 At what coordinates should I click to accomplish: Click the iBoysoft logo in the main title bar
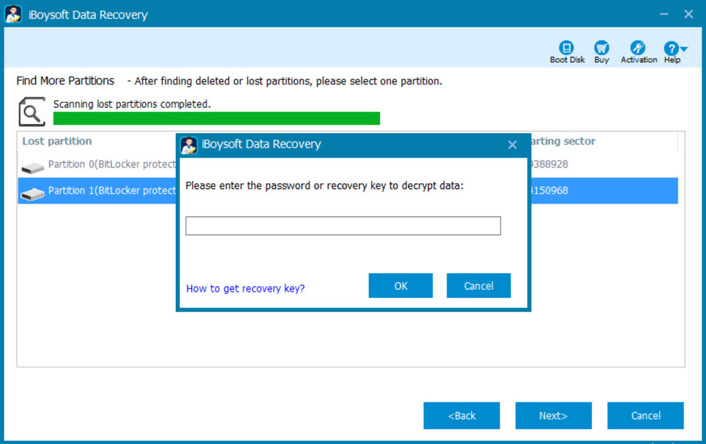click(13, 13)
